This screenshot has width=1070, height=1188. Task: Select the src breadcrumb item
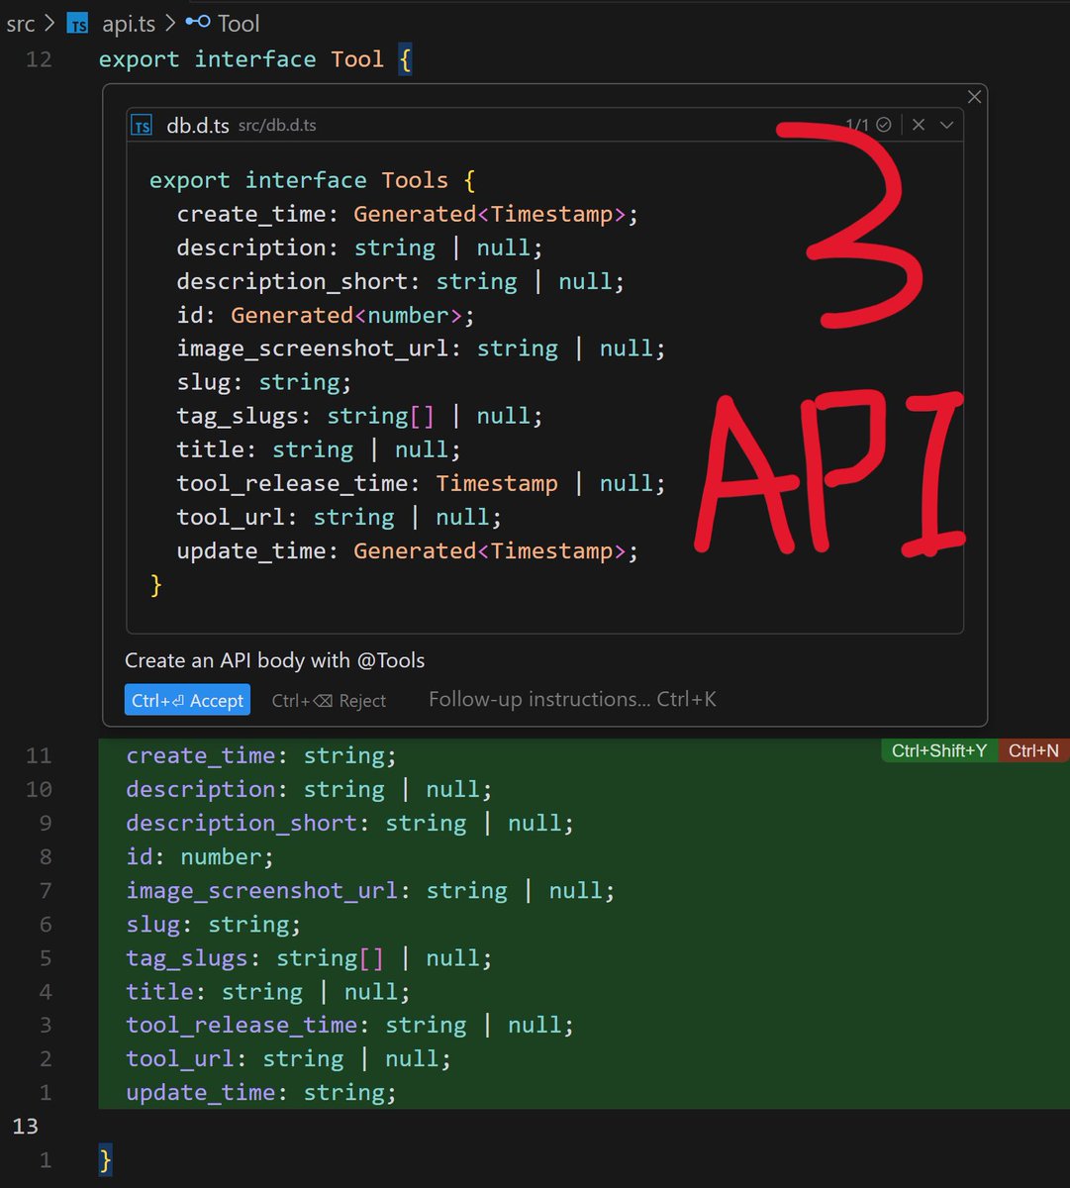click(x=20, y=23)
